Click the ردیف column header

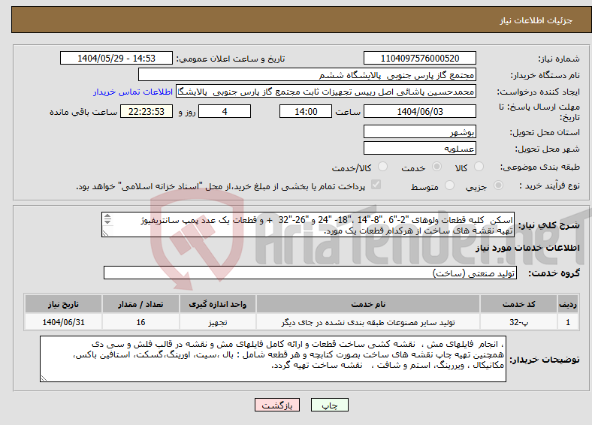tap(568, 304)
